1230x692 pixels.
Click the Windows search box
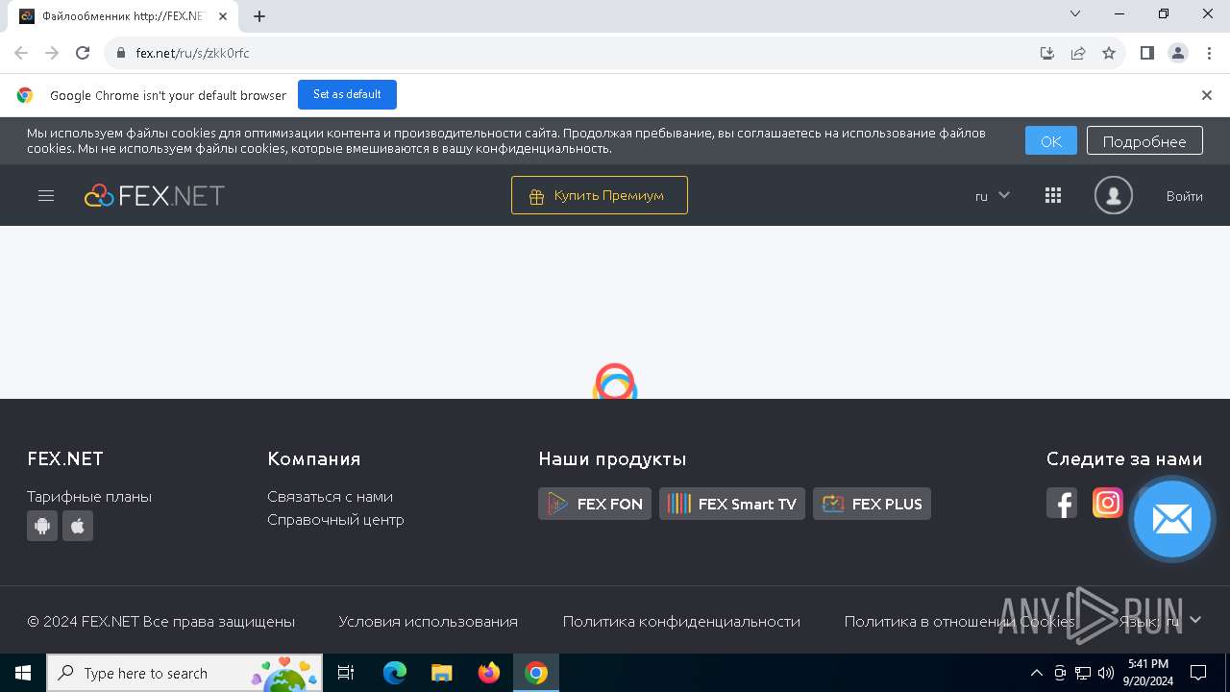[x=184, y=673]
